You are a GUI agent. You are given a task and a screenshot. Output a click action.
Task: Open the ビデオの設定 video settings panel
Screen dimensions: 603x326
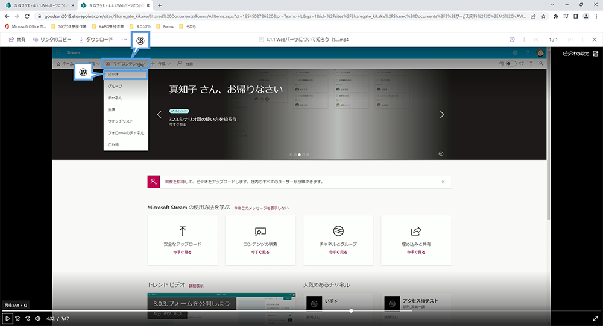coord(580,54)
